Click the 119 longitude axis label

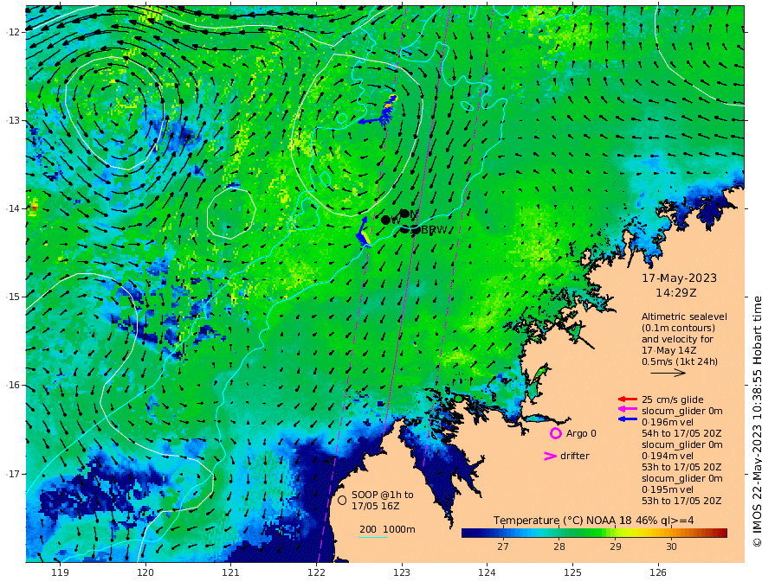point(60,572)
